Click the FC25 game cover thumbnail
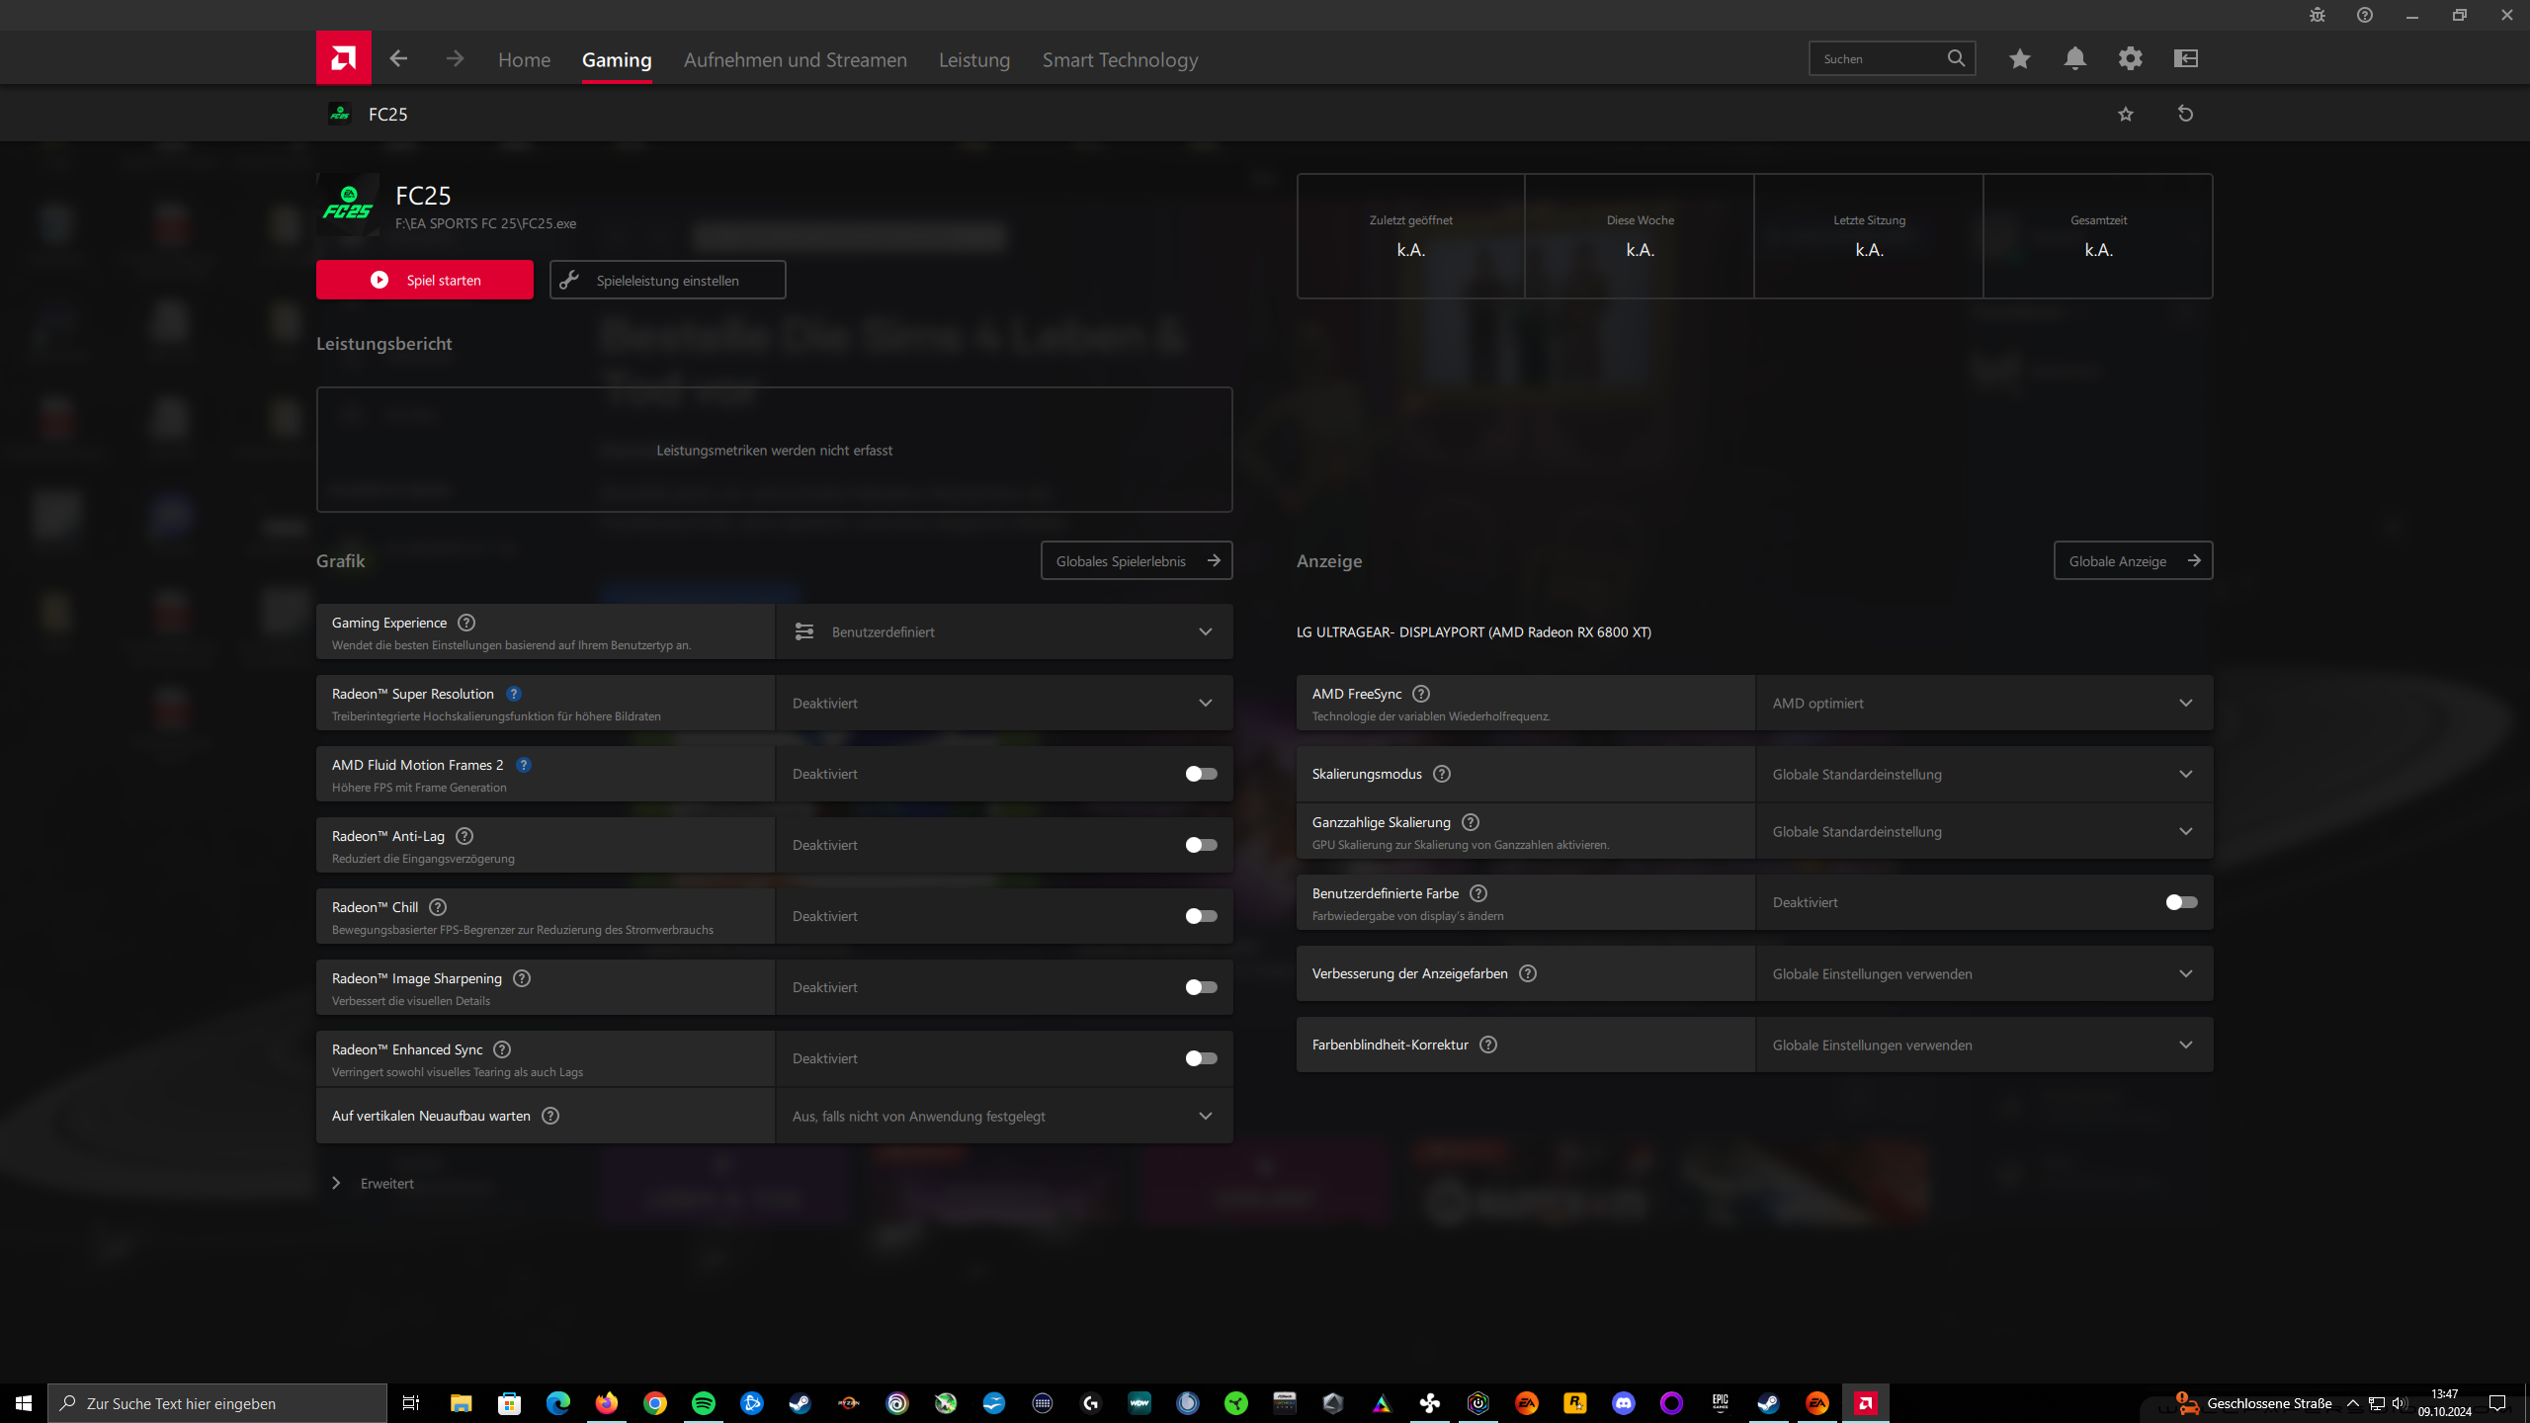This screenshot has height=1423, width=2530. pos(348,205)
